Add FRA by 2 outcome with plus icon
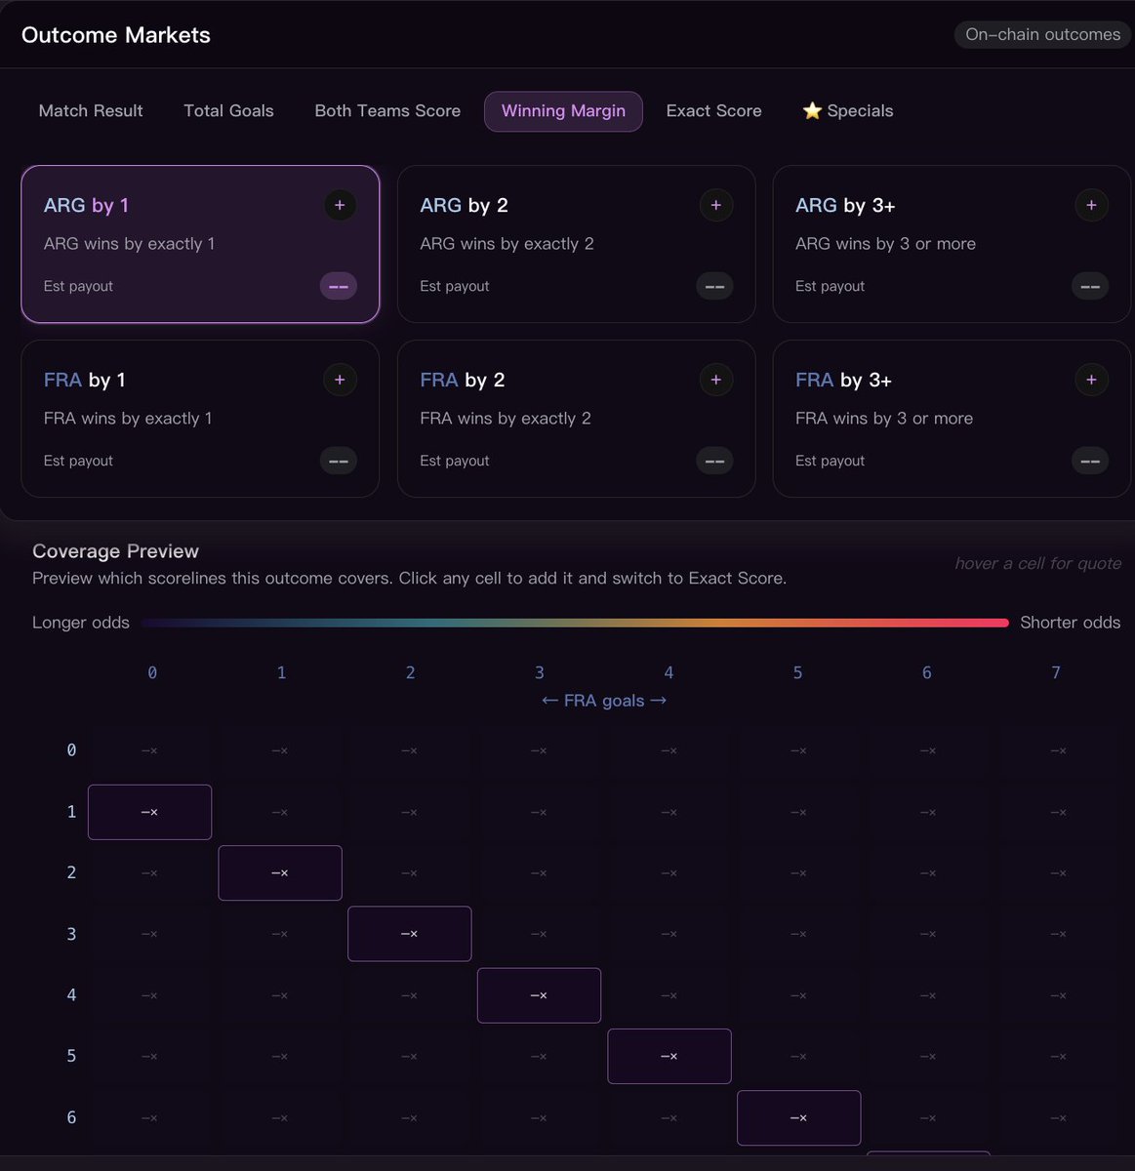 tap(715, 380)
